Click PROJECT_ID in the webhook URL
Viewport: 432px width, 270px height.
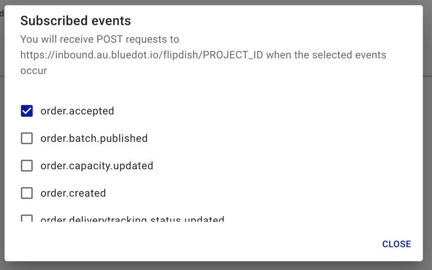tap(233, 55)
